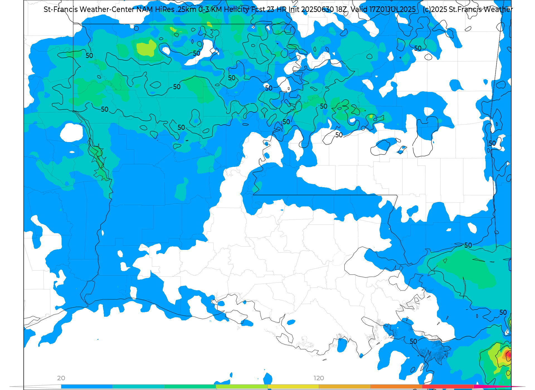This screenshot has width=535, height=390.
Task: Click the blue segment of the helicity colorbar
Action: click(x=87, y=387)
